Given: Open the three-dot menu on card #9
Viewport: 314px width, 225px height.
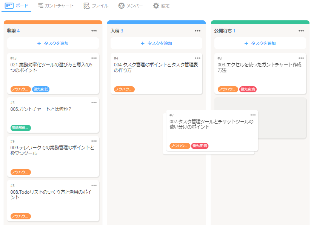Looking at the screenshot, I should 94,141.
